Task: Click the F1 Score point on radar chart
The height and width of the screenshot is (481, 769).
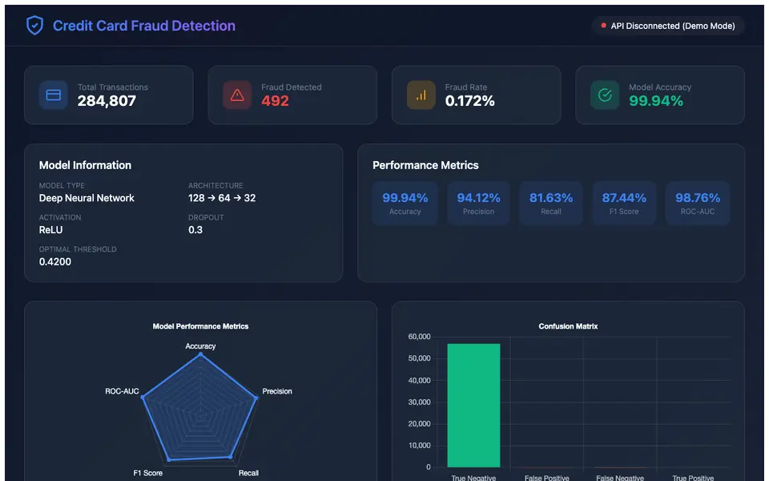Action: pos(169,460)
